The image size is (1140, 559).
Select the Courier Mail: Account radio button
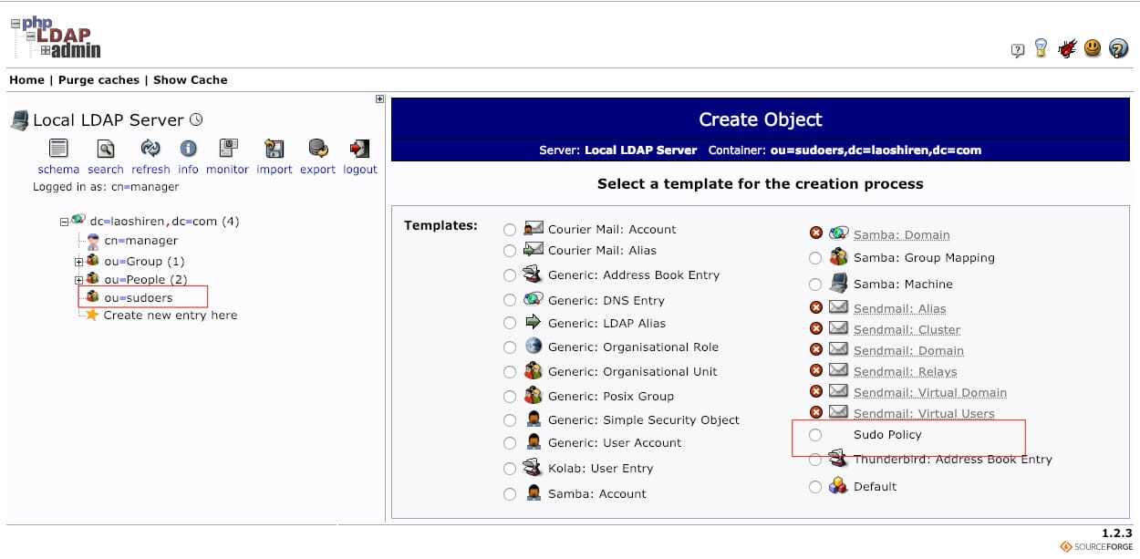(510, 230)
